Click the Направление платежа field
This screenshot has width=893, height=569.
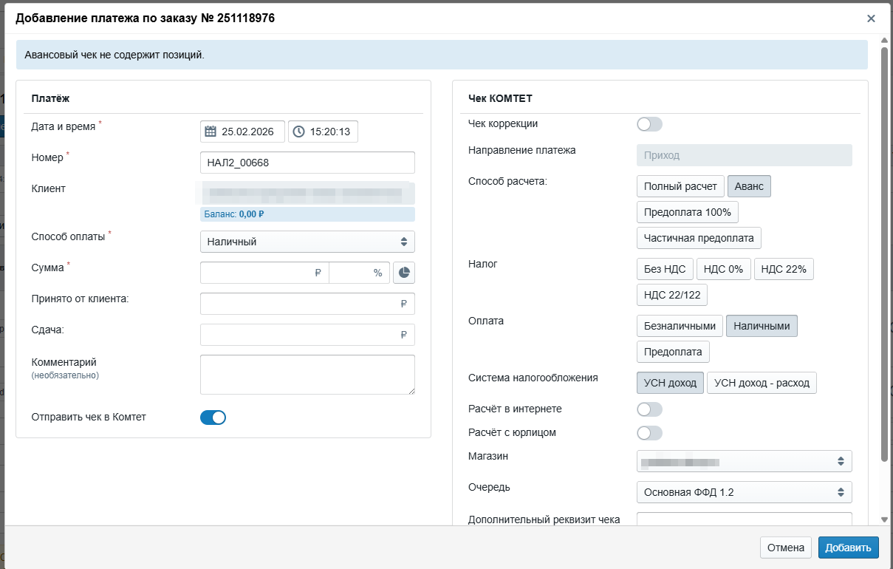(745, 155)
